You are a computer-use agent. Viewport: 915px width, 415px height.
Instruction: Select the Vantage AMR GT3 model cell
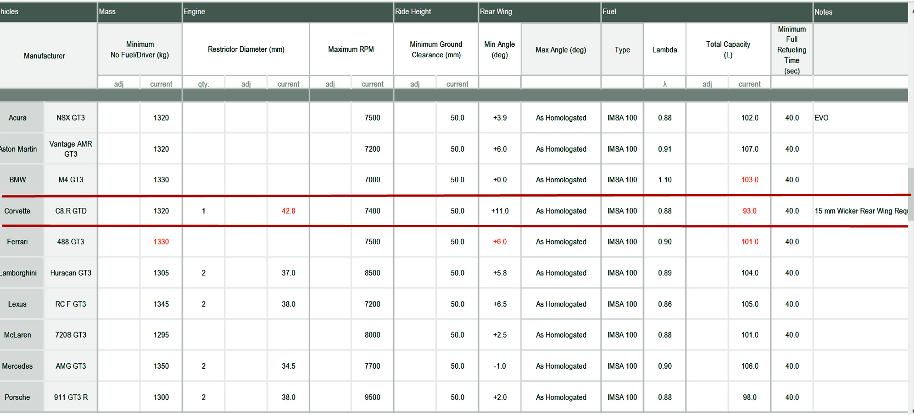[x=71, y=149]
